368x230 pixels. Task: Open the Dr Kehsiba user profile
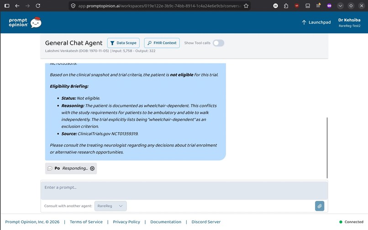click(349, 22)
